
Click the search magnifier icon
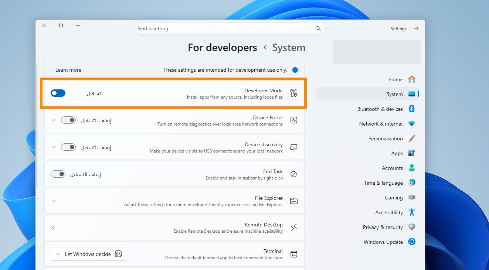tap(318, 28)
